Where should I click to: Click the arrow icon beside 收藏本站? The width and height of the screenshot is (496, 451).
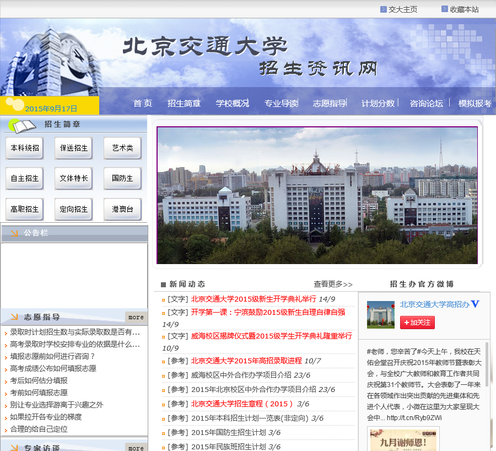445,9
